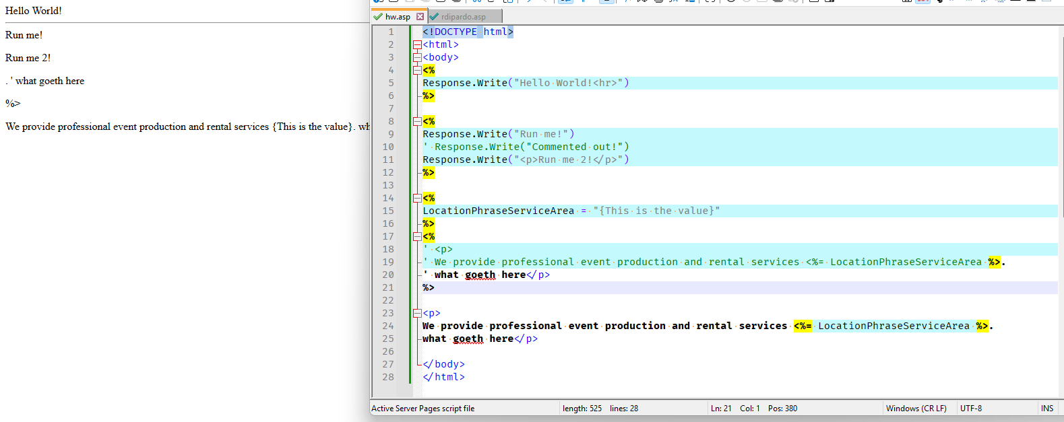The height and width of the screenshot is (422, 1064).
Task: Switch to the rdipardo.asp tab
Action: pyautogui.click(x=464, y=17)
